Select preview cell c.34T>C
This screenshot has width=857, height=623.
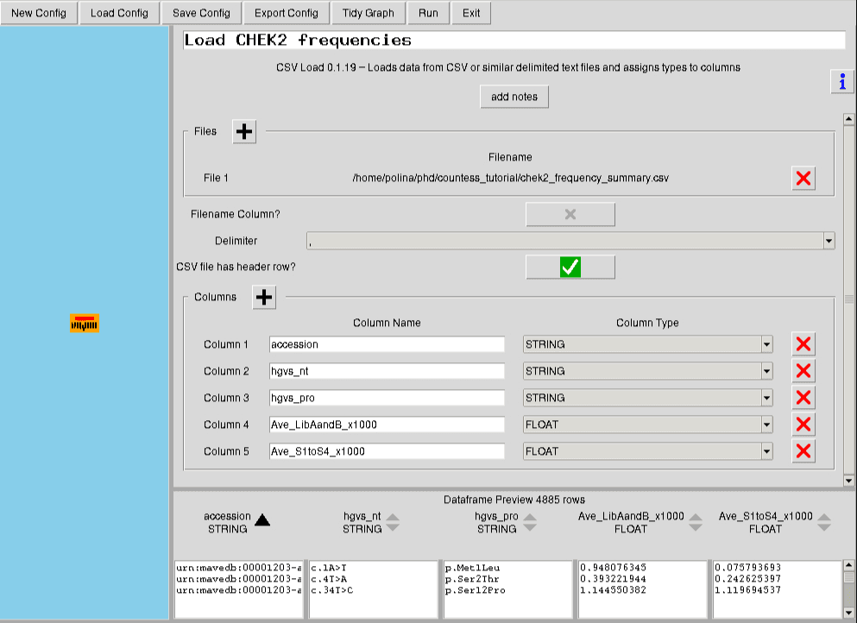click(x=331, y=590)
